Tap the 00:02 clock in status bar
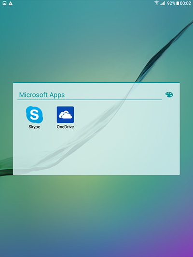The height and width of the screenshot is (257, 193). click(x=185, y=3)
